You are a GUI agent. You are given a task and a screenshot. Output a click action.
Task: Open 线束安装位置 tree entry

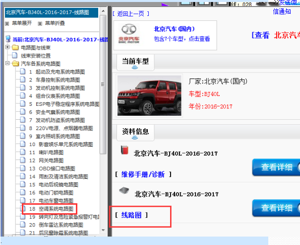click(x=36, y=56)
